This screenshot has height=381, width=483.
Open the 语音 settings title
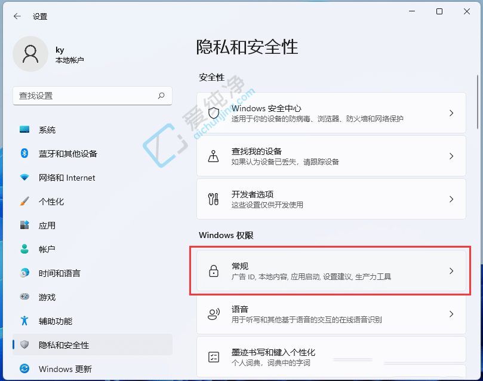pos(240,309)
